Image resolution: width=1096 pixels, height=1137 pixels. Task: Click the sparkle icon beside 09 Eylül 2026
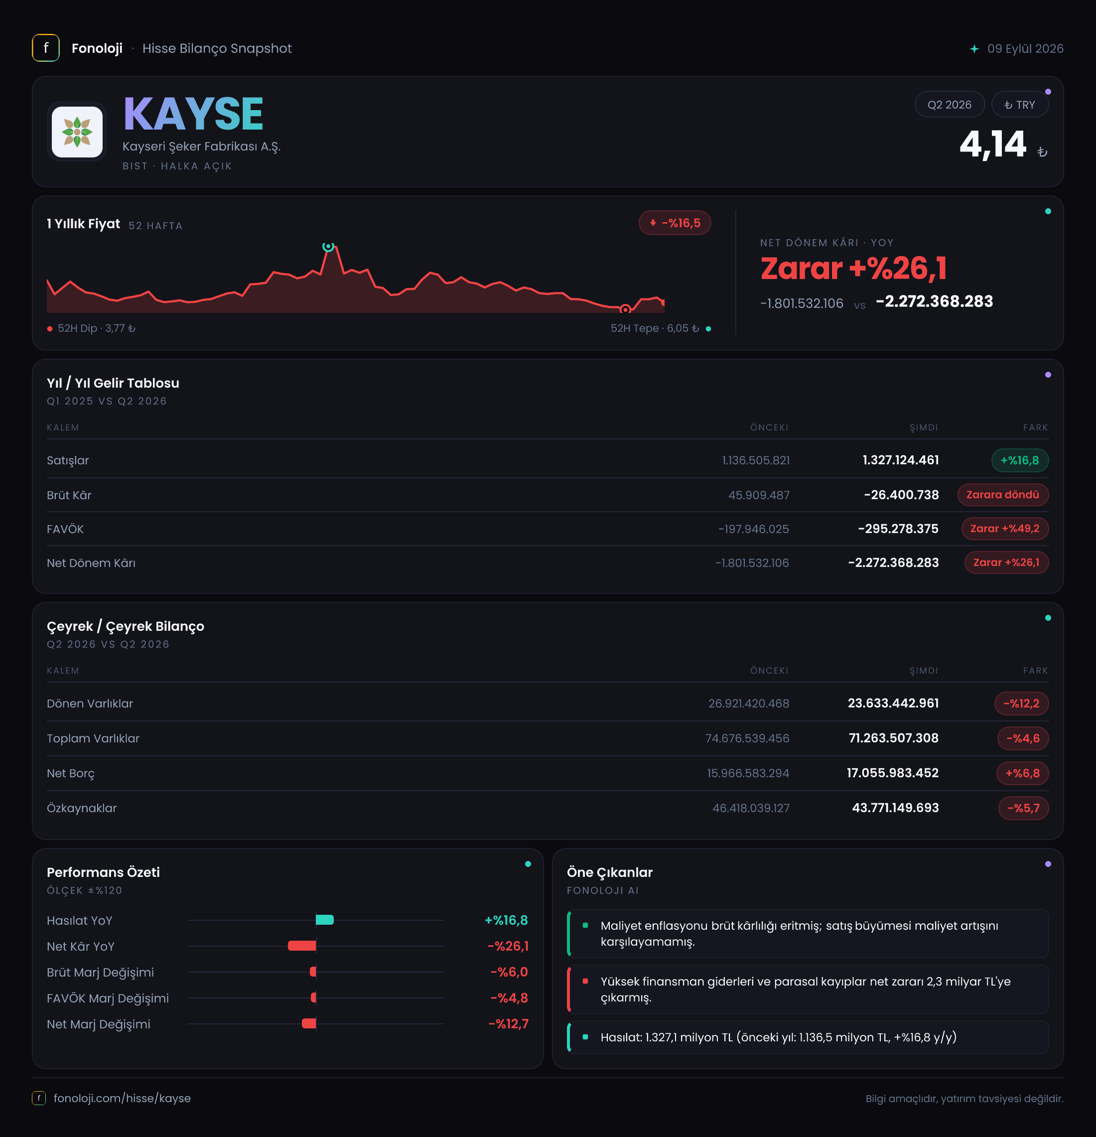974,49
